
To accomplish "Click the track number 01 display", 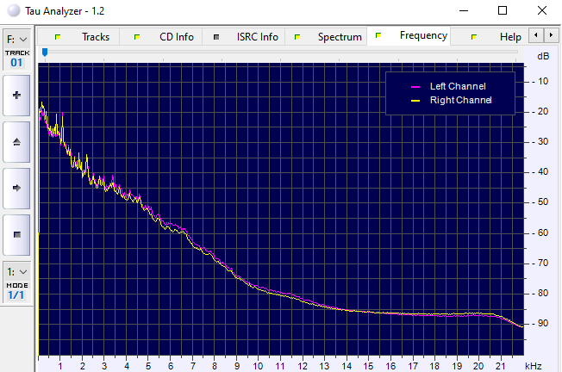I will coord(16,63).
